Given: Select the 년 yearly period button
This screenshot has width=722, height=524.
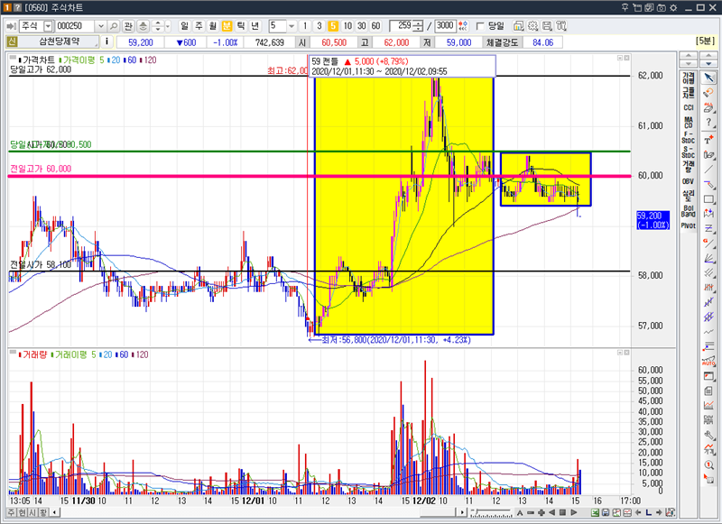Looking at the screenshot, I should click(x=255, y=26).
